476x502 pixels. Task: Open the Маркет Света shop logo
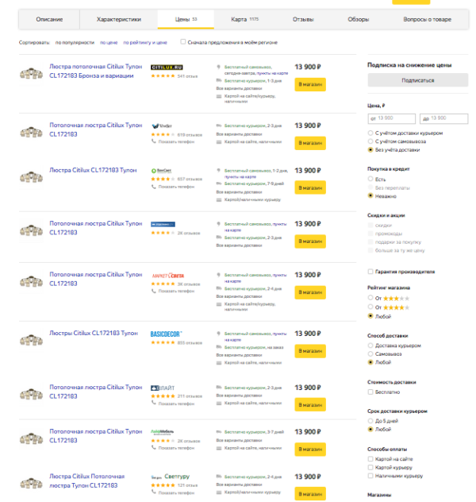tap(167, 276)
